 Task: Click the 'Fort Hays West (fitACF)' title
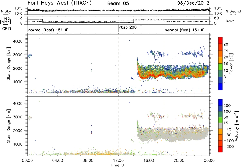[x=60, y=3]
